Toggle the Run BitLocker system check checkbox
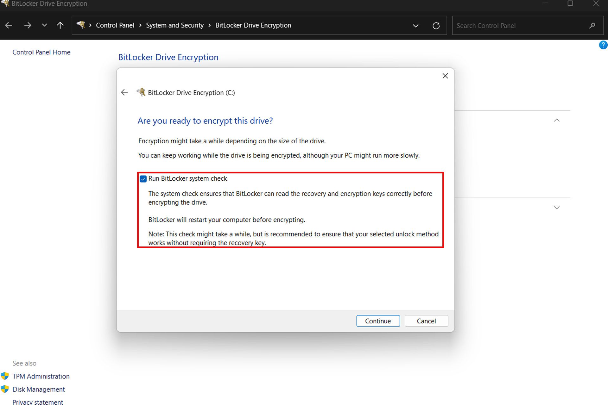Viewport: 608px width, 405px height. pos(142,178)
